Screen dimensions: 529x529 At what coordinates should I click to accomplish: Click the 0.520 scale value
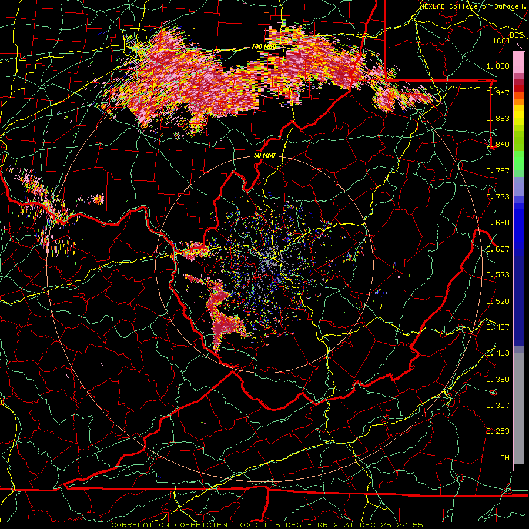(x=498, y=302)
